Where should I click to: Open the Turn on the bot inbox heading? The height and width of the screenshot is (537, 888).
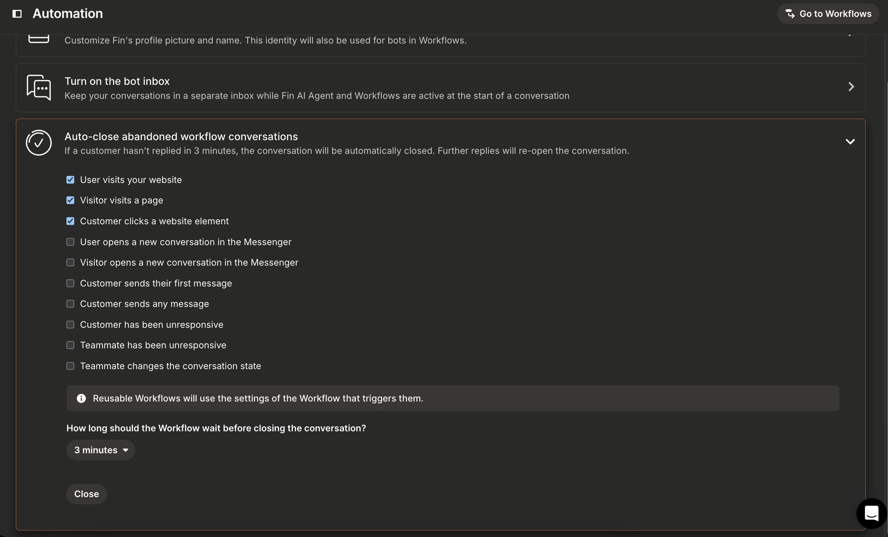pos(117,81)
